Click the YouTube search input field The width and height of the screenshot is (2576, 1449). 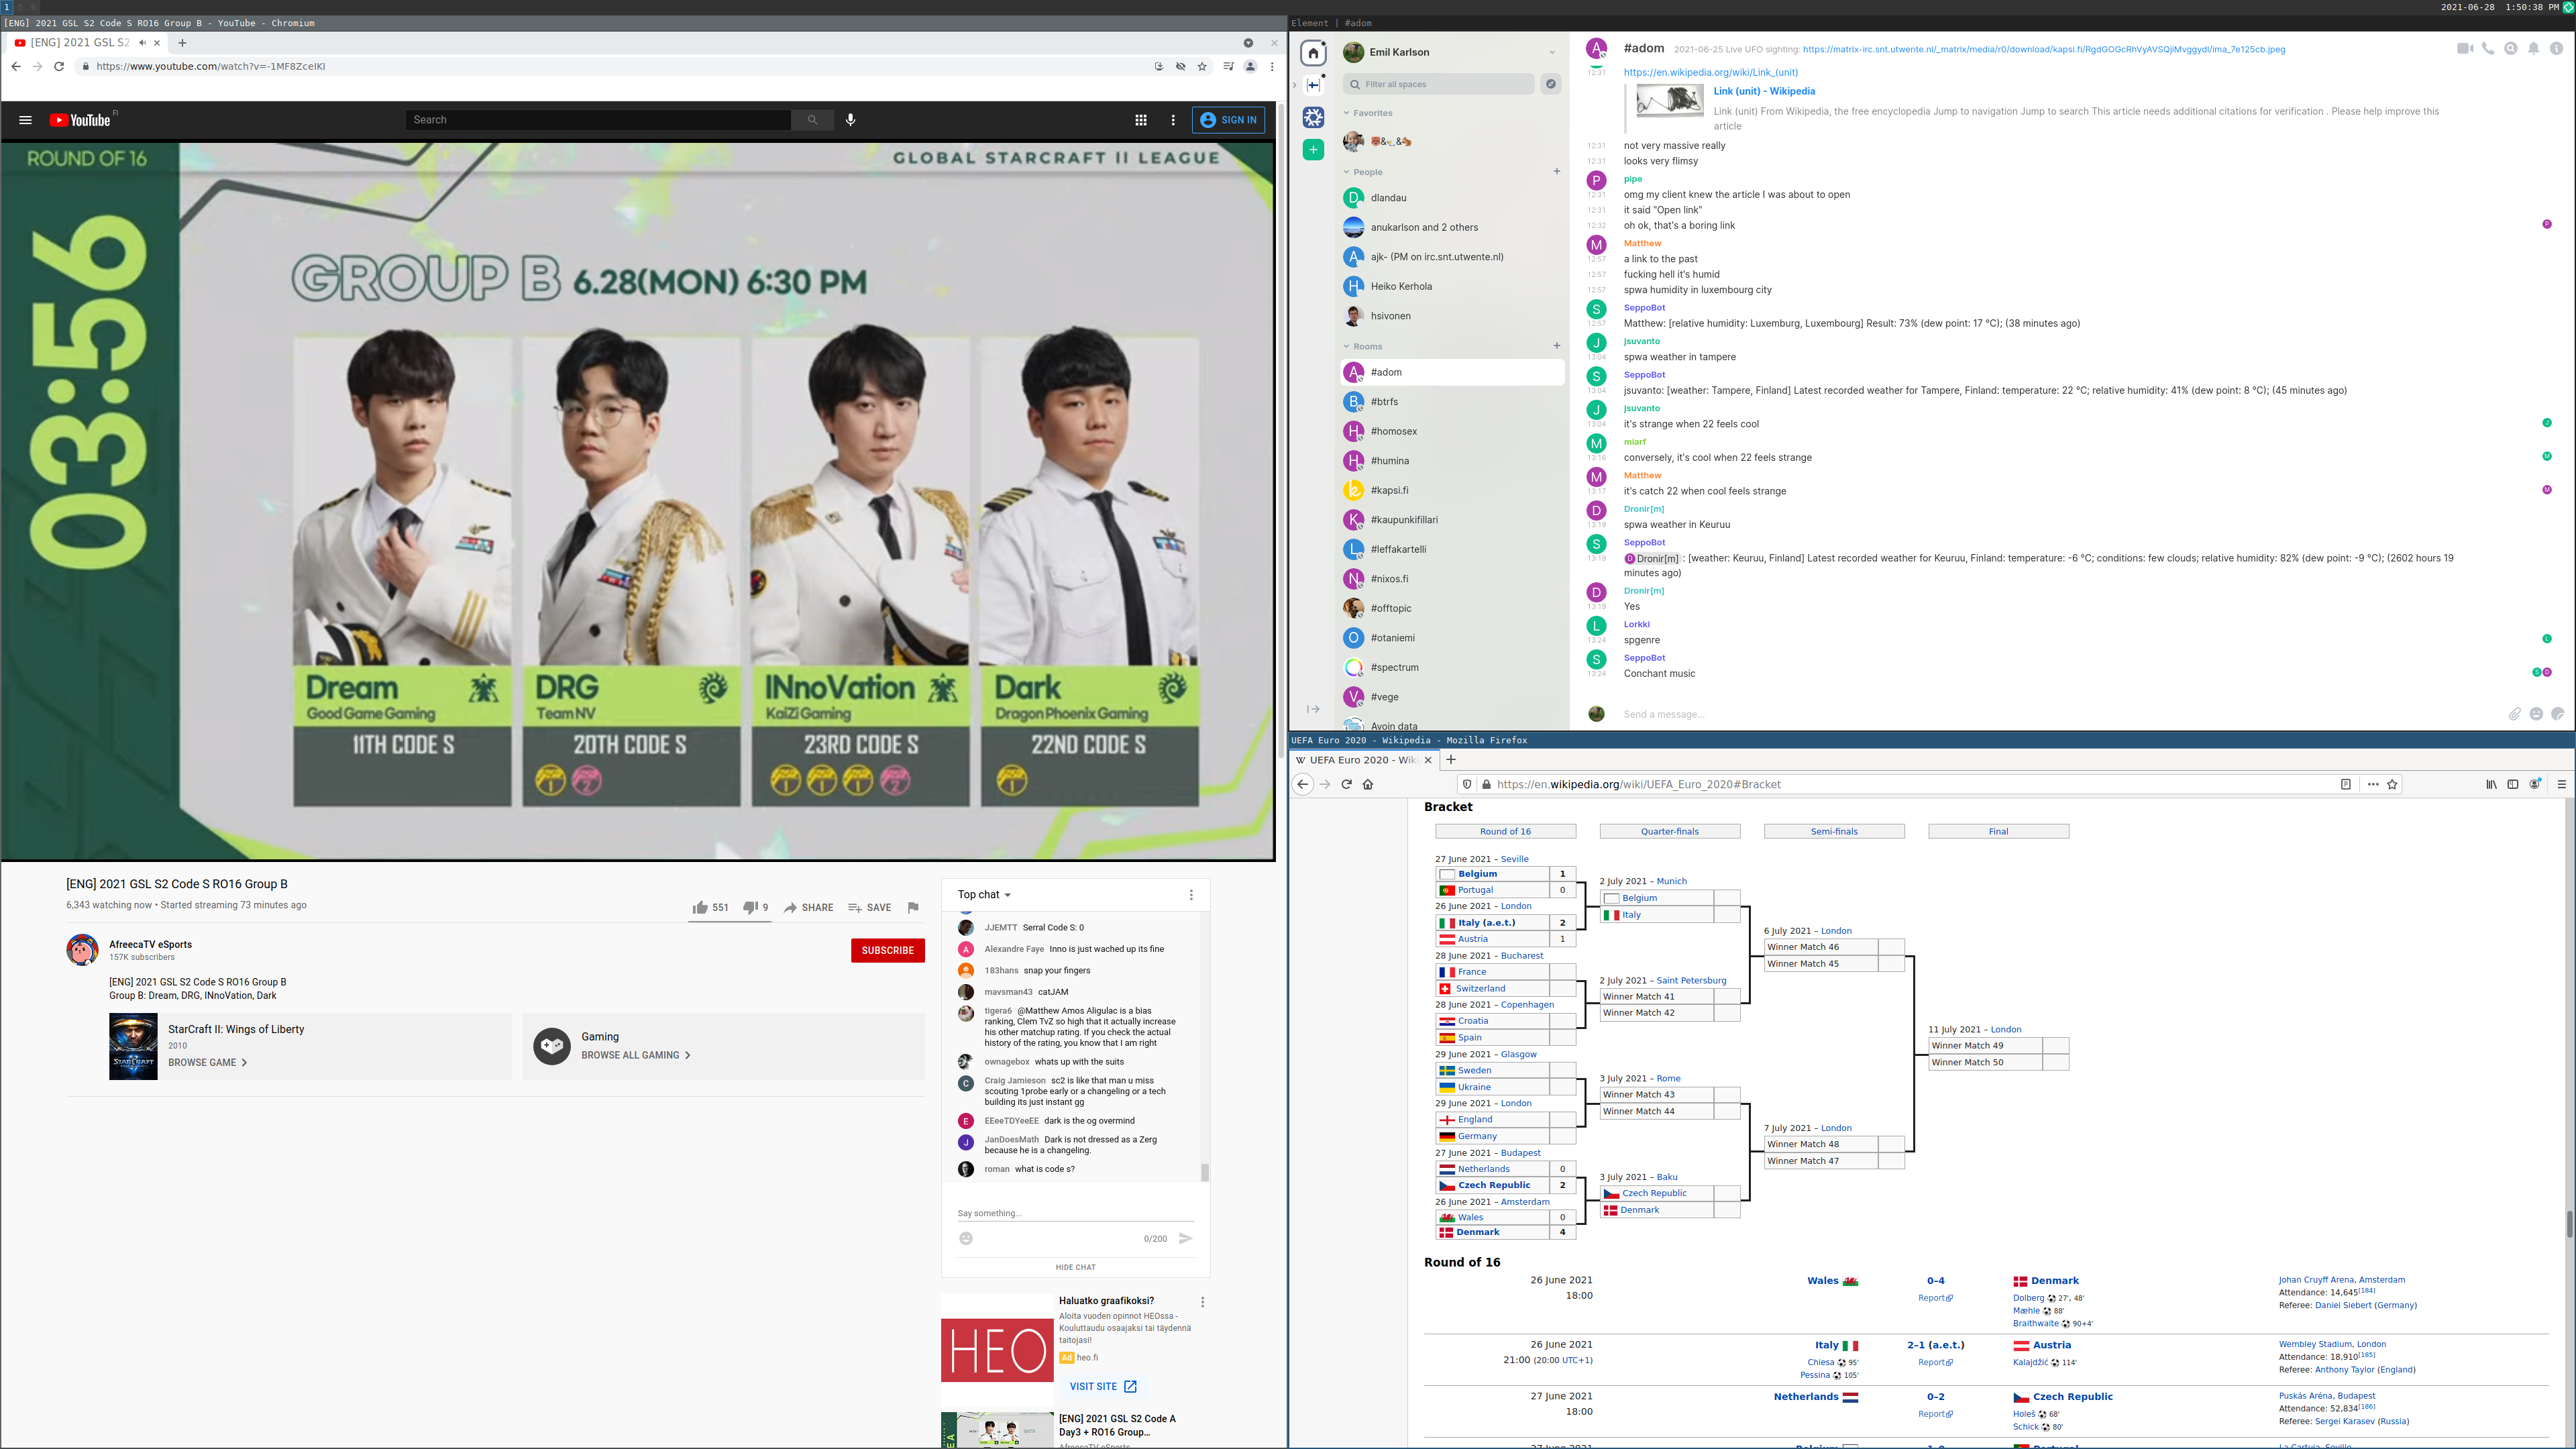[x=598, y=120]
